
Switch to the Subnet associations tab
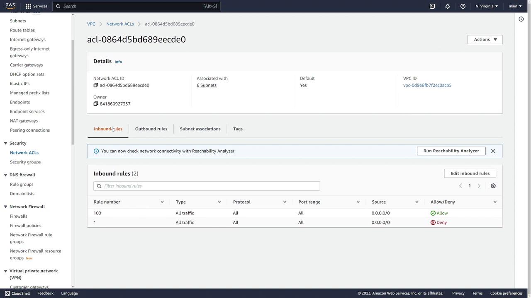pyautogui.click(x=200, y=129)
